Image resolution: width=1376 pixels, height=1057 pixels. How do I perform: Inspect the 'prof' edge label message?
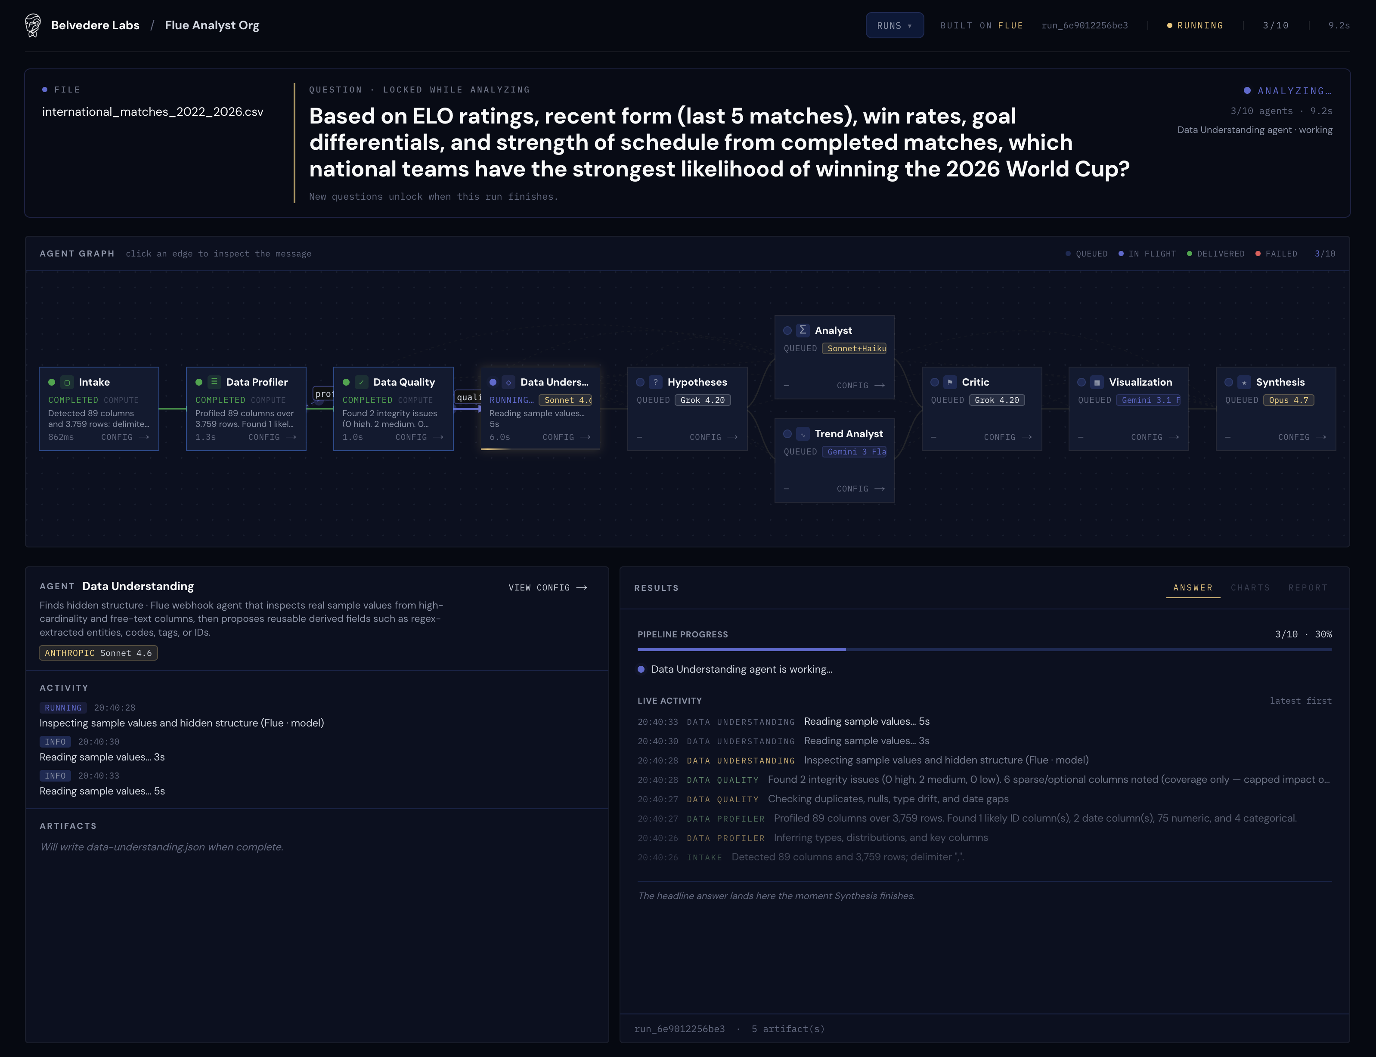[x=323, y=394]
